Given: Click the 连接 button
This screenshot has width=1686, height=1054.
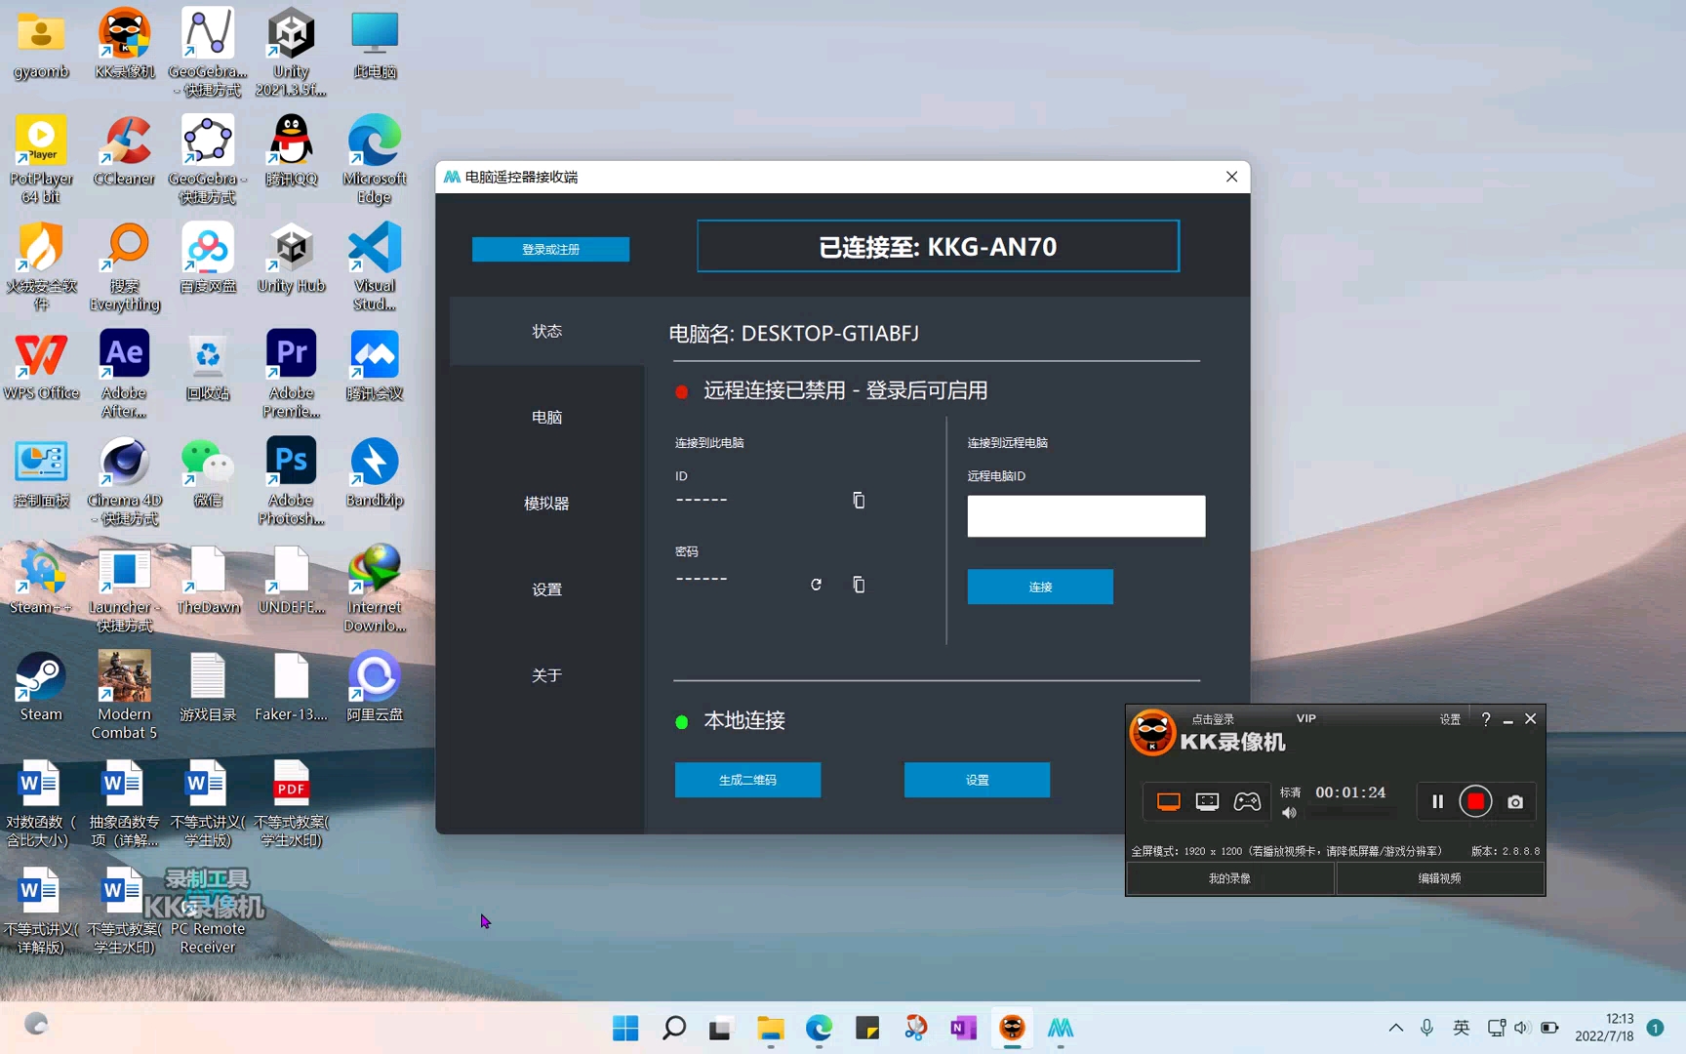Looking at the screenshot, I should (1040, 587).
